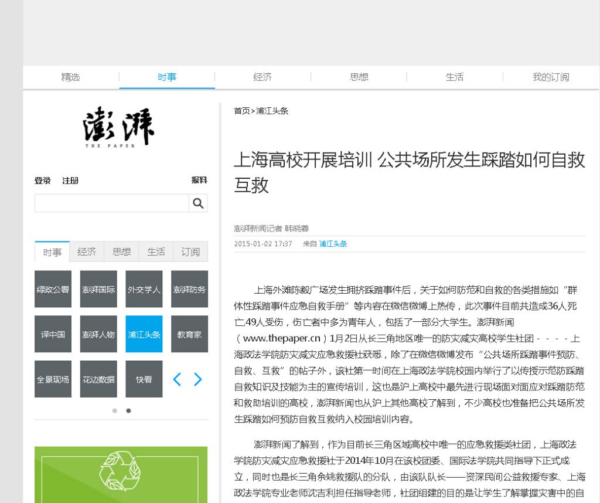Viewport: 600px width, 503px height.
Task: Click the 报料 tip-off link
Action: [x=199, y=180]
